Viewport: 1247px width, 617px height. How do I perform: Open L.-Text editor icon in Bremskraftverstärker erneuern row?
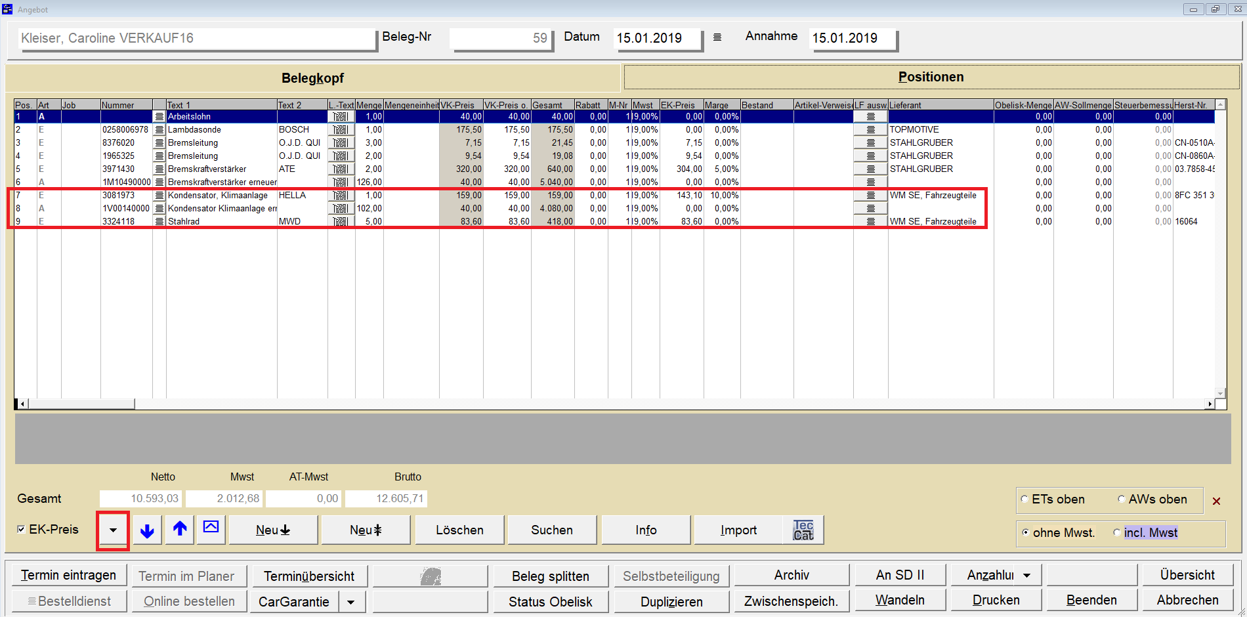(341, 182)
